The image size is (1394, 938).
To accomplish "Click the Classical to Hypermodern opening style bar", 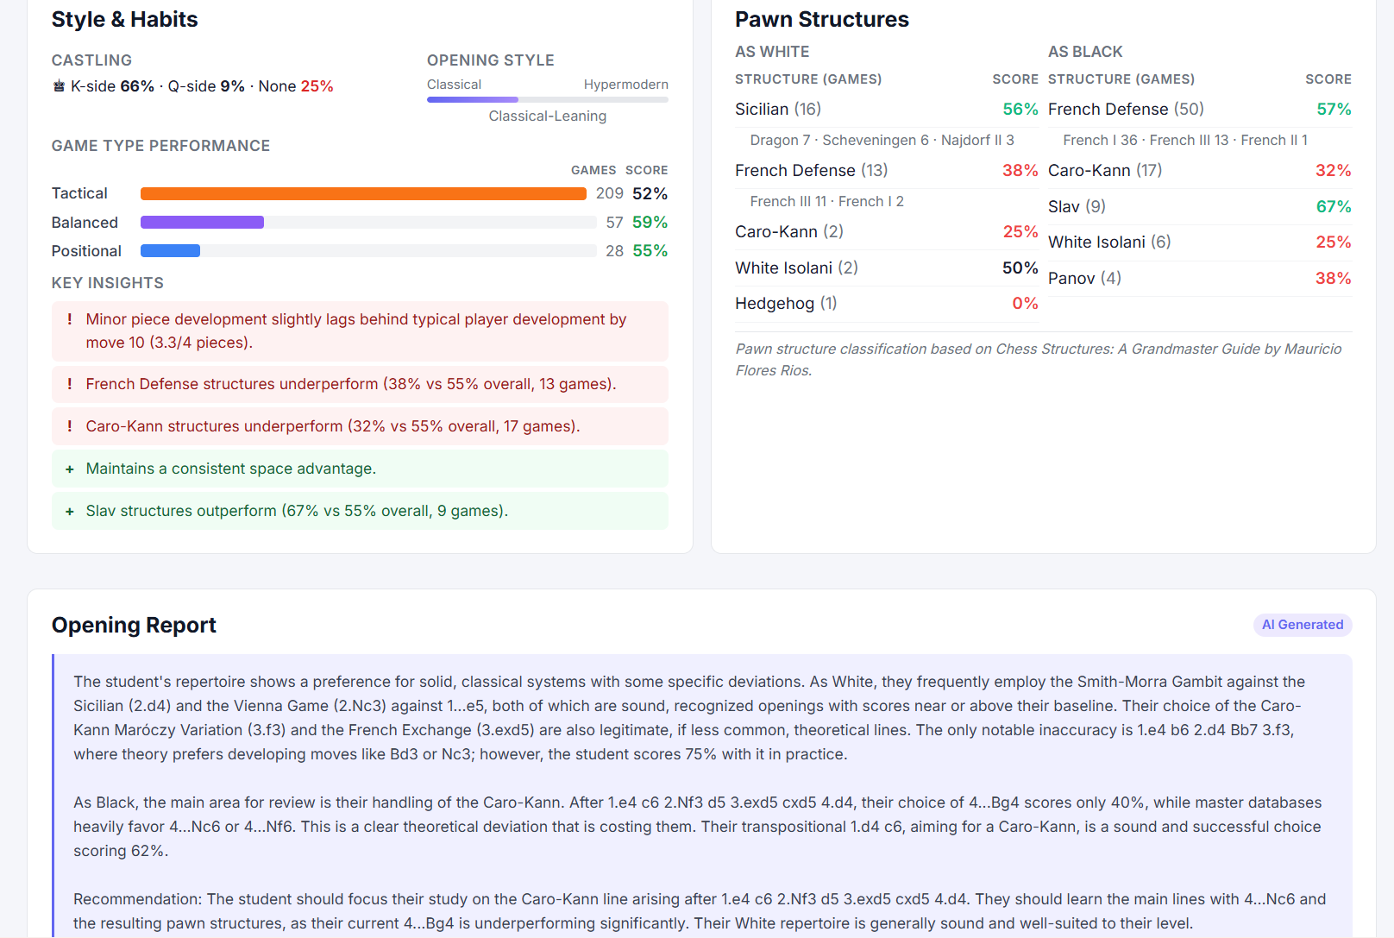I will tap(547, 100).
